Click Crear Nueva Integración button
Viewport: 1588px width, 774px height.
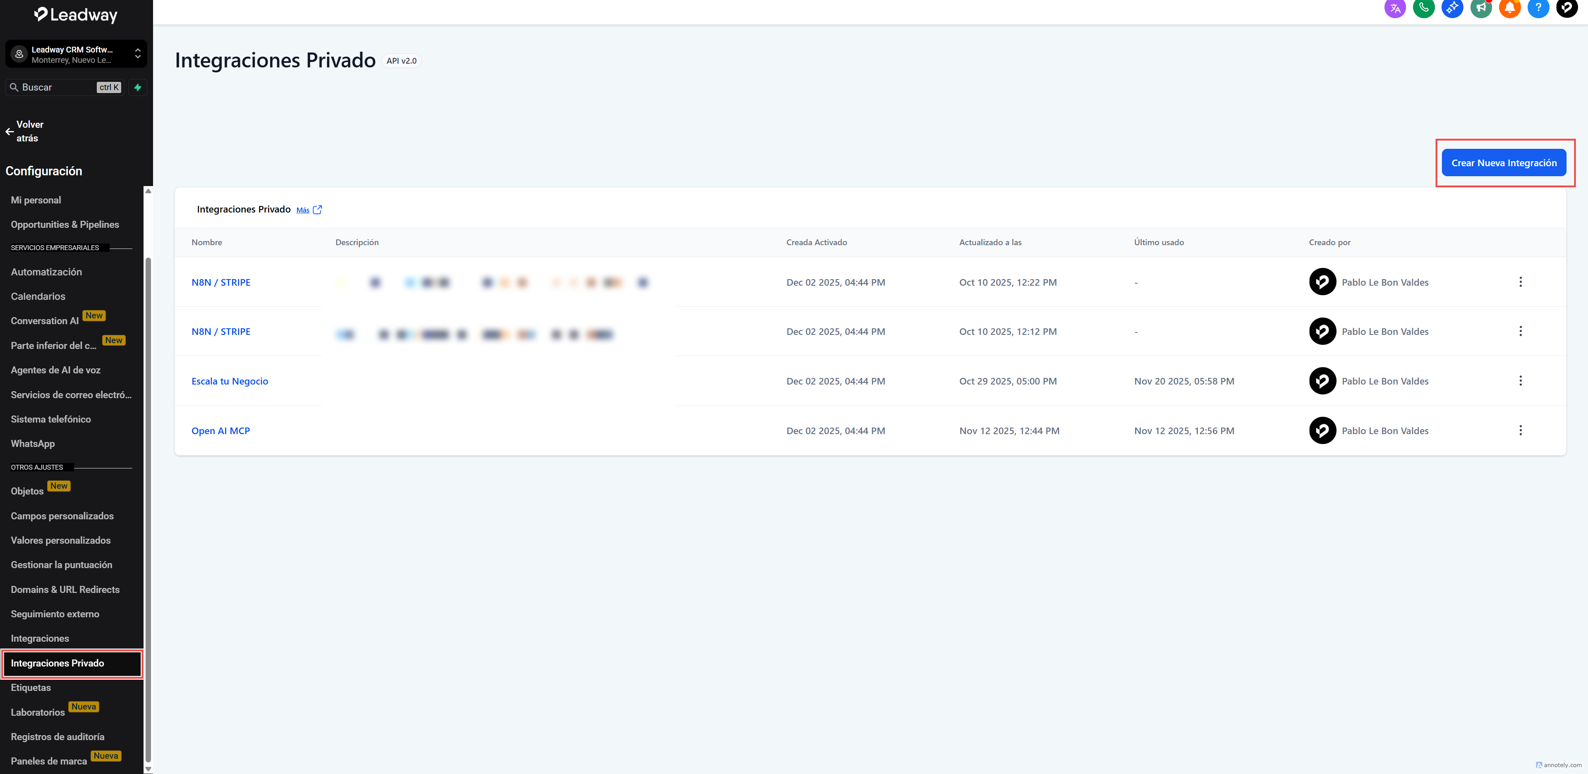[x=1504, y=162]
